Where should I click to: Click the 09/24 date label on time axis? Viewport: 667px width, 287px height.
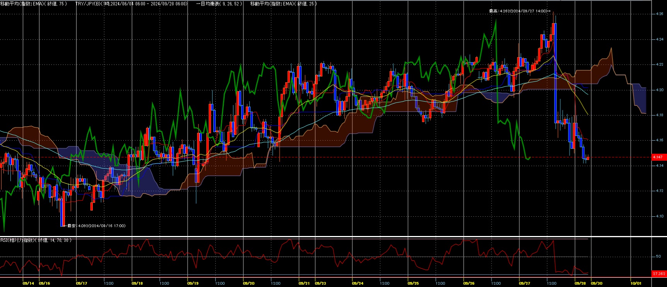[357, 283]
